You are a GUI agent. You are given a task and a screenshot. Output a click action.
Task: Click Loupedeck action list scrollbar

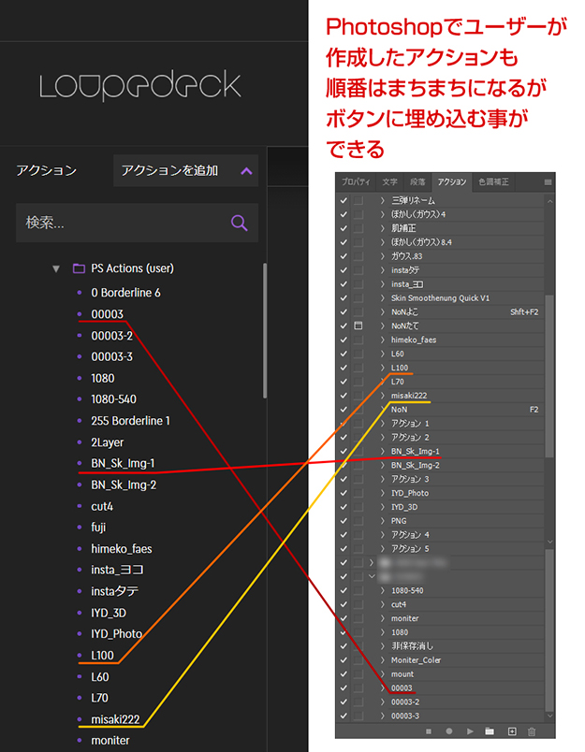(x=265, y=330)
